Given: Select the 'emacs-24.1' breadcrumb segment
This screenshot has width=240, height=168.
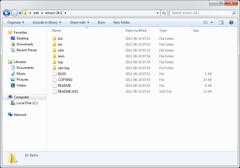Looking at the screenshot, I should click(x=53, y=13).
